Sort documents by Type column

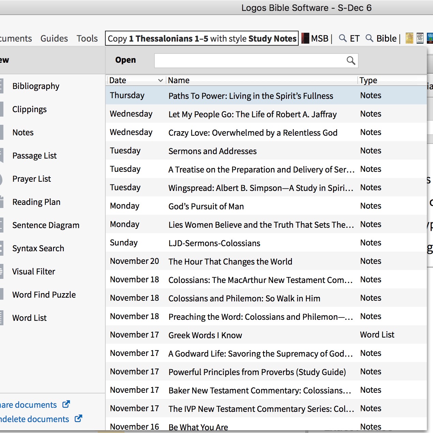click(x=368, y=80)
